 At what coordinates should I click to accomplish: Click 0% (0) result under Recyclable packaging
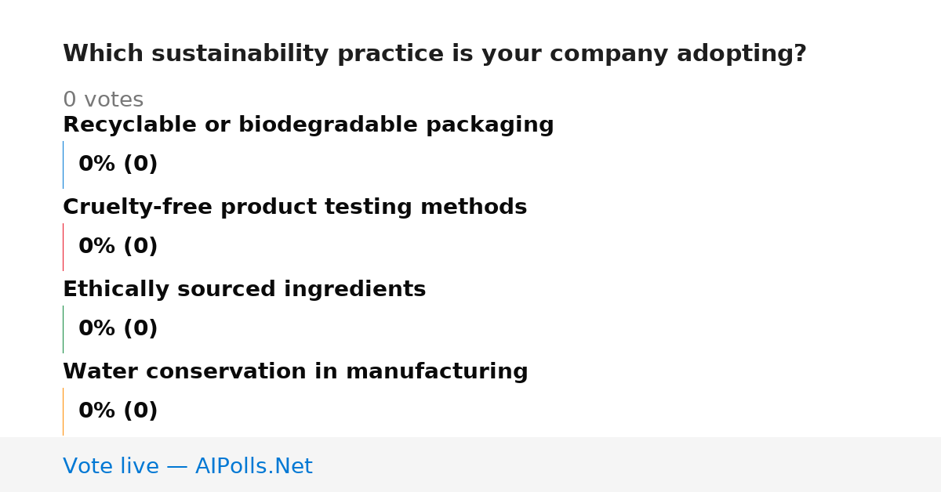118,165
